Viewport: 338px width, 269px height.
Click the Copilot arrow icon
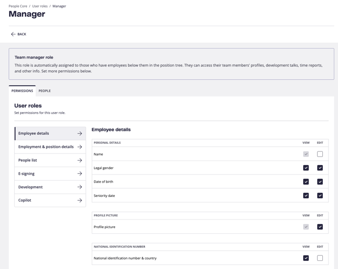[80, 200]
